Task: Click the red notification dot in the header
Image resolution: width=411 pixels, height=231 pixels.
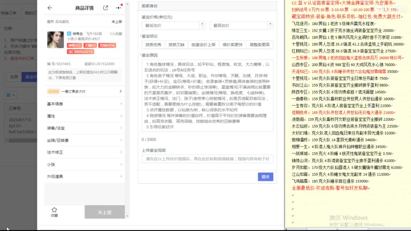Action: [x=122, y=4]
